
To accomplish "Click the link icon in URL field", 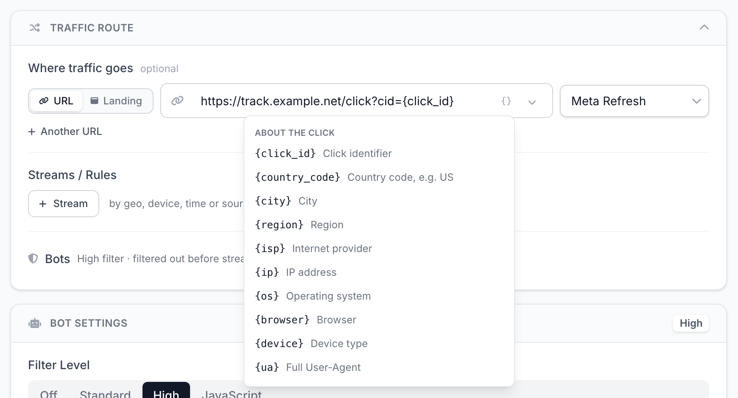I will point(177,101).
